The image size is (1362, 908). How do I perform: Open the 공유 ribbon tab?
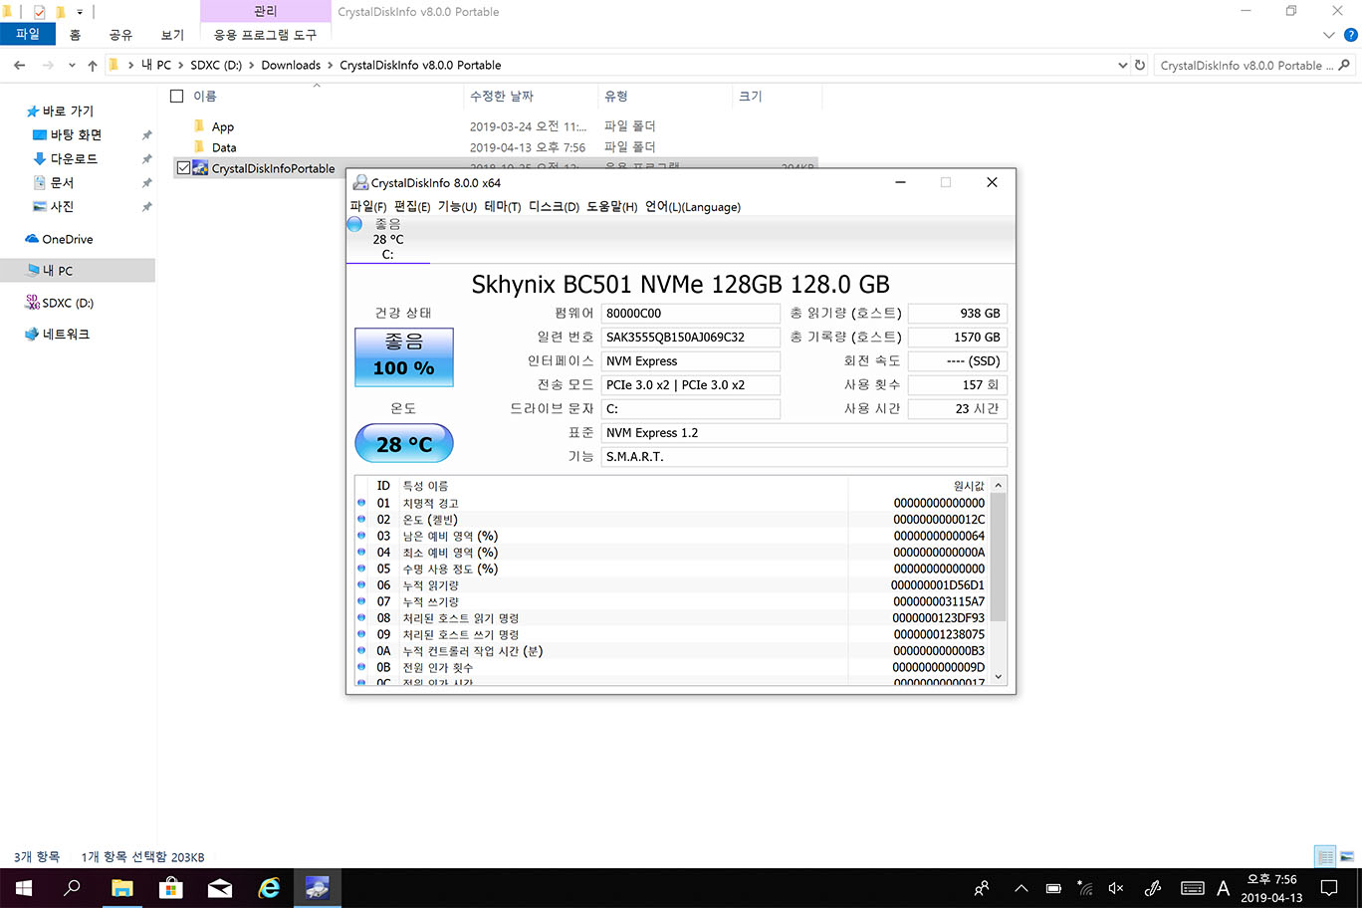(x=120, y=34)
